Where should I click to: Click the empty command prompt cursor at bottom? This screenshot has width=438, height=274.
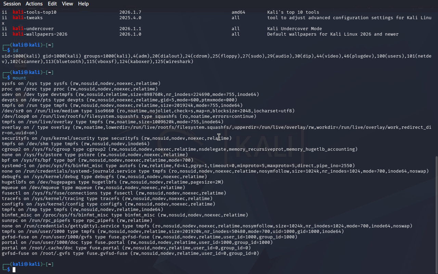14,270
